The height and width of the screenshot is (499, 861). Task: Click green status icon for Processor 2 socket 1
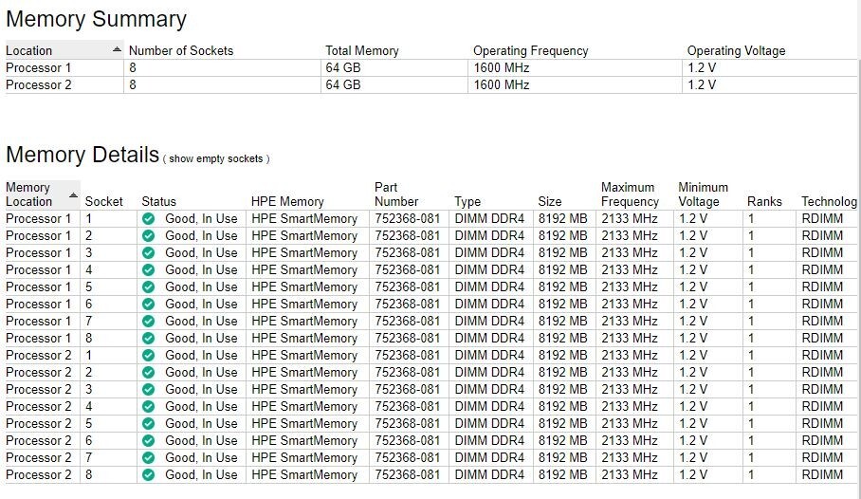pyautogui.click(x=148, y=355)
